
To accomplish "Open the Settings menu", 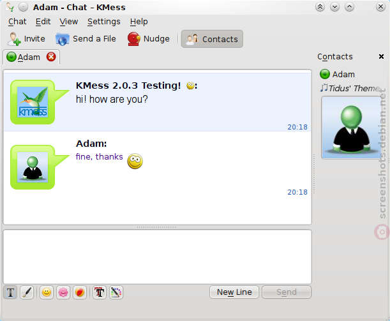I will [103, 22].
